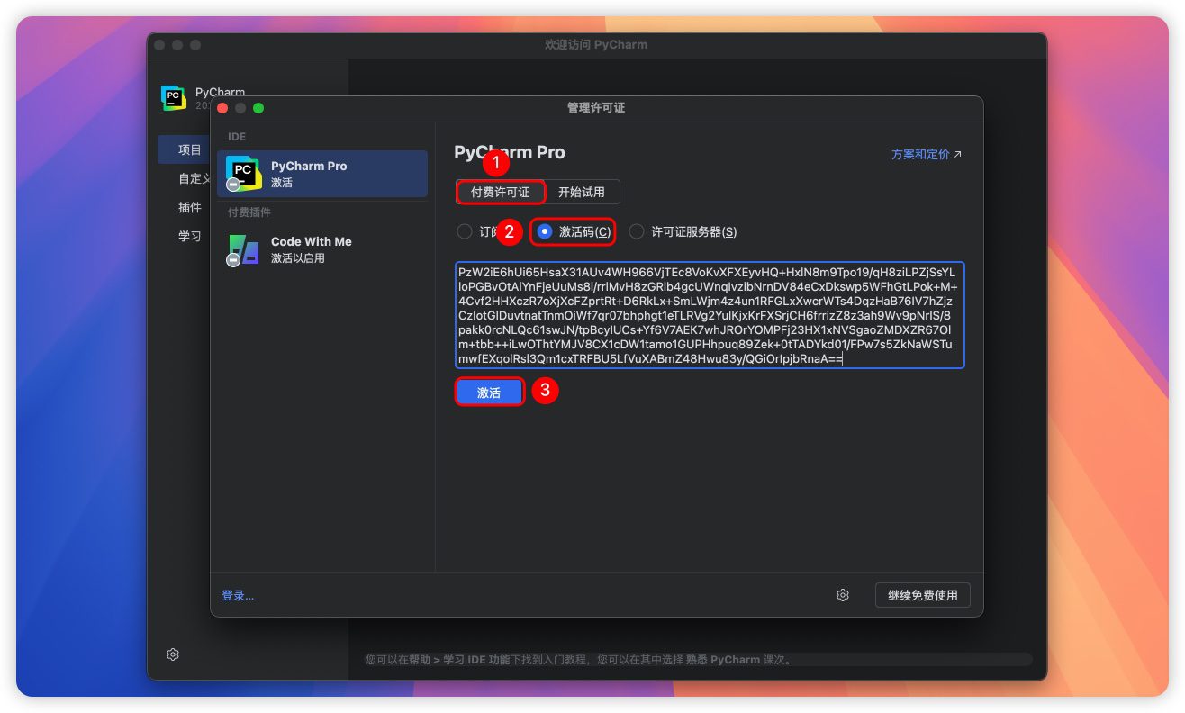Open the 登录... link
The image size is (1185, 713).
pyautogui.click(x=238, y=595)
